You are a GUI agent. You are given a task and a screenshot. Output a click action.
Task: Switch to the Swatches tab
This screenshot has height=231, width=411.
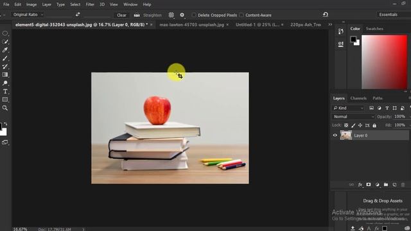point(374,28)
